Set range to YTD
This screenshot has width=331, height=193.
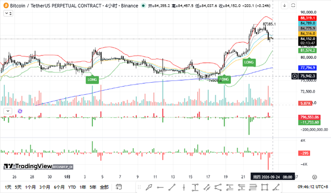tap(72, 187)
